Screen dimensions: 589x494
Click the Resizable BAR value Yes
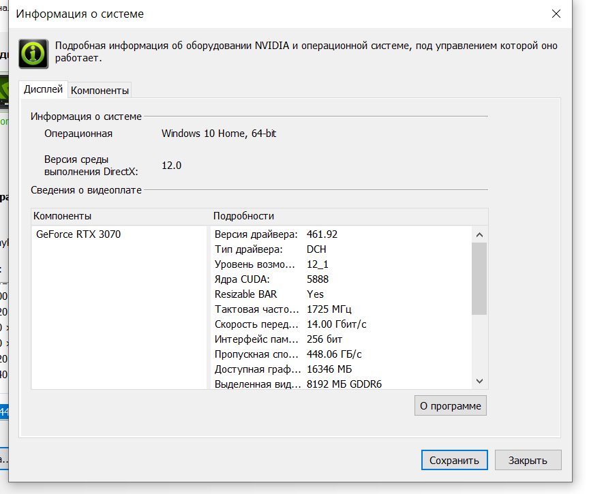(315, 294)
